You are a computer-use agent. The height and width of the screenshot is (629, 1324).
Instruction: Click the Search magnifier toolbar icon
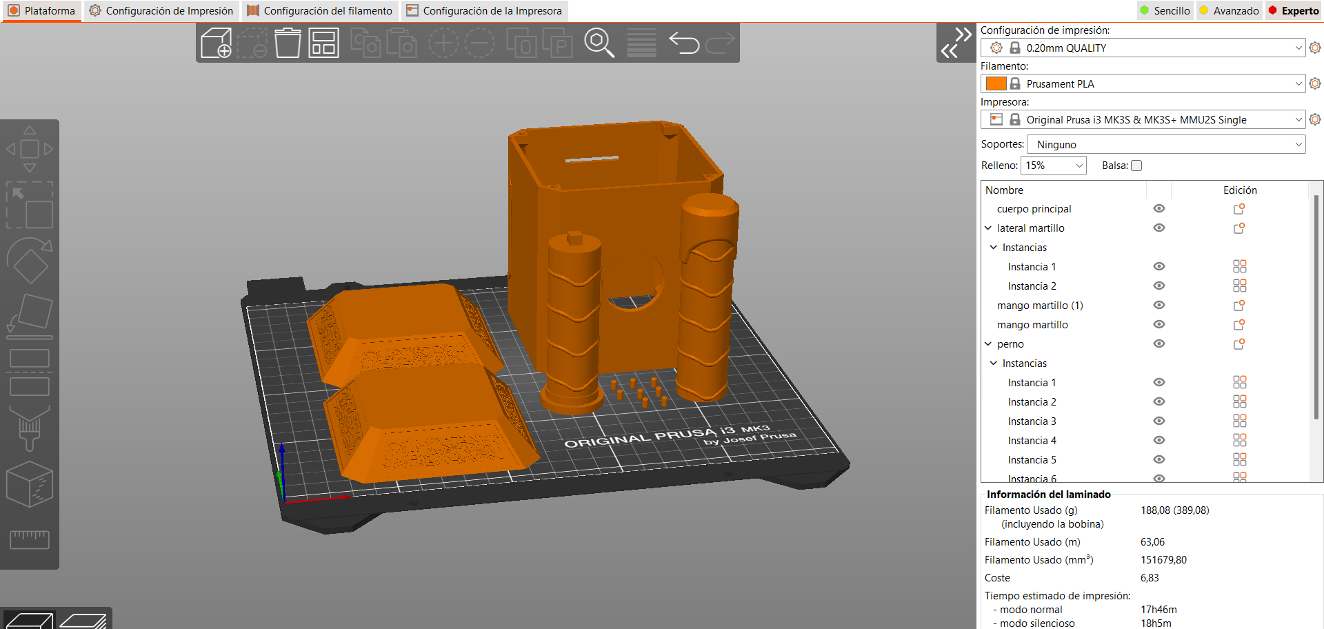[x=599, y=43]
